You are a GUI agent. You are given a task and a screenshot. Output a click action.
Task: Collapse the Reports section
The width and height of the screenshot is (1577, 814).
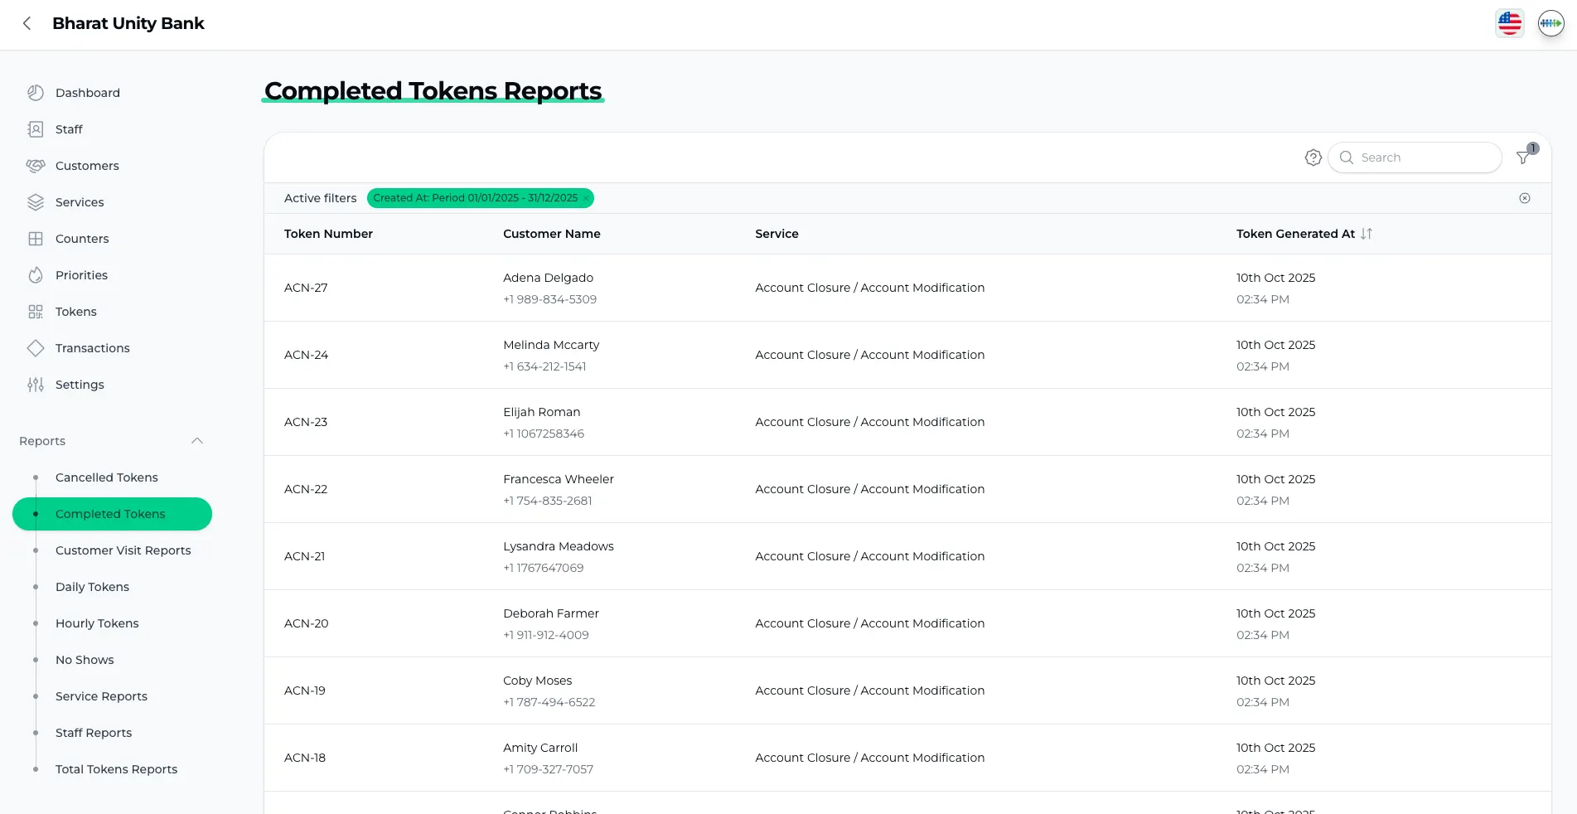(196, 440)
